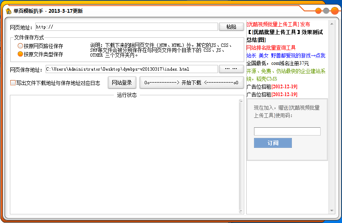Open 网站排名批量查询工具 link
342x223 pixels.
tap(271, 48)
